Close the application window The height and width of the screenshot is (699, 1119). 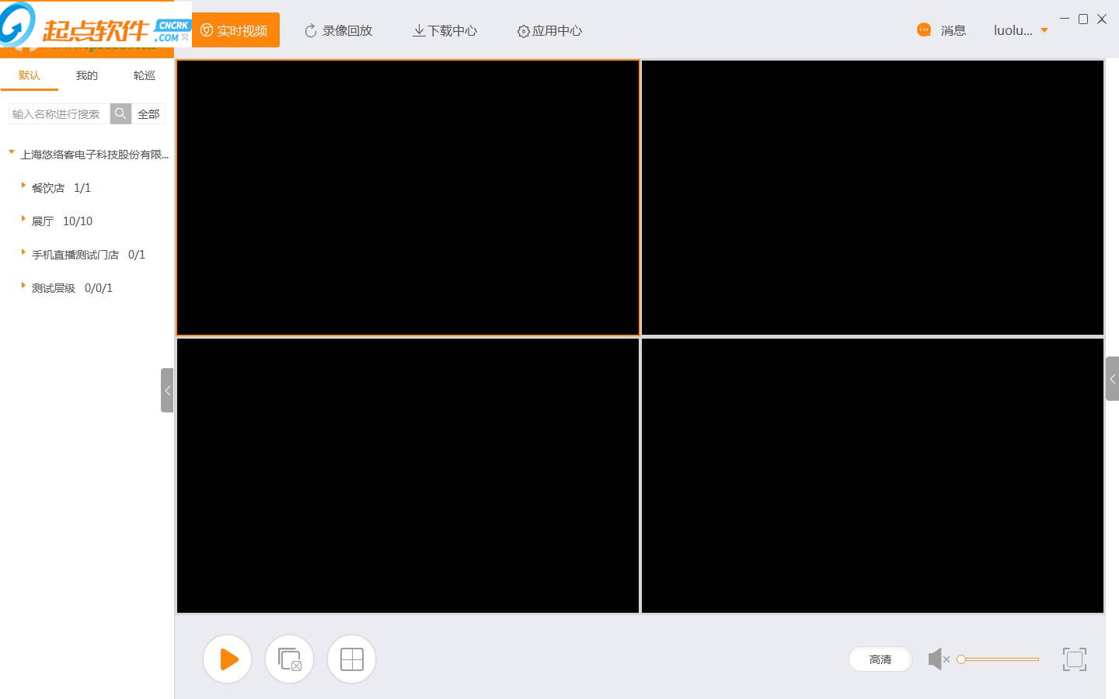pos(1102,19)
